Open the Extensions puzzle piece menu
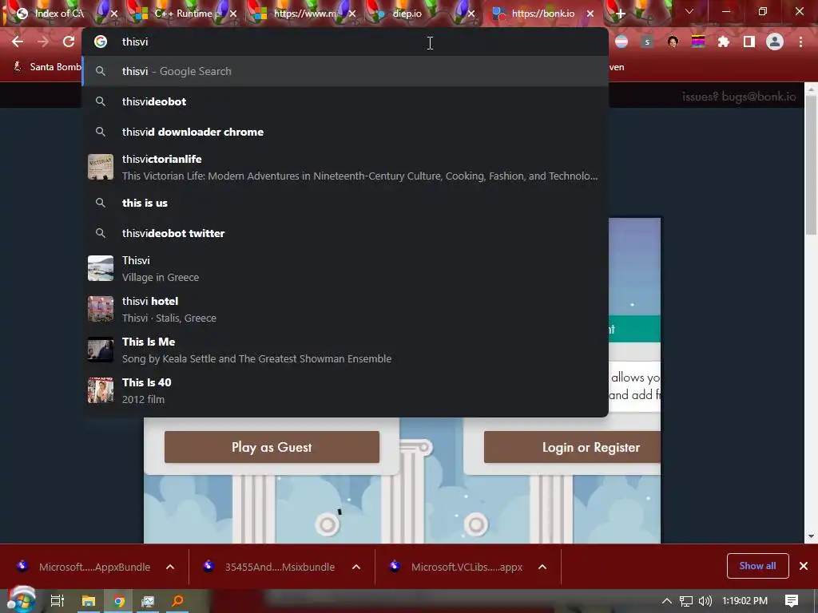 [x=723, y=42]
